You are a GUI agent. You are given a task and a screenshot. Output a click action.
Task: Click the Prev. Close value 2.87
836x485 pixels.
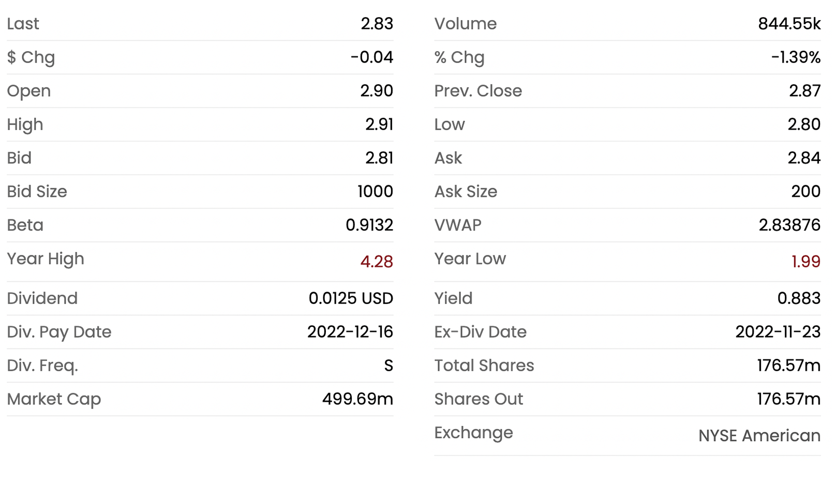[804, 91]
